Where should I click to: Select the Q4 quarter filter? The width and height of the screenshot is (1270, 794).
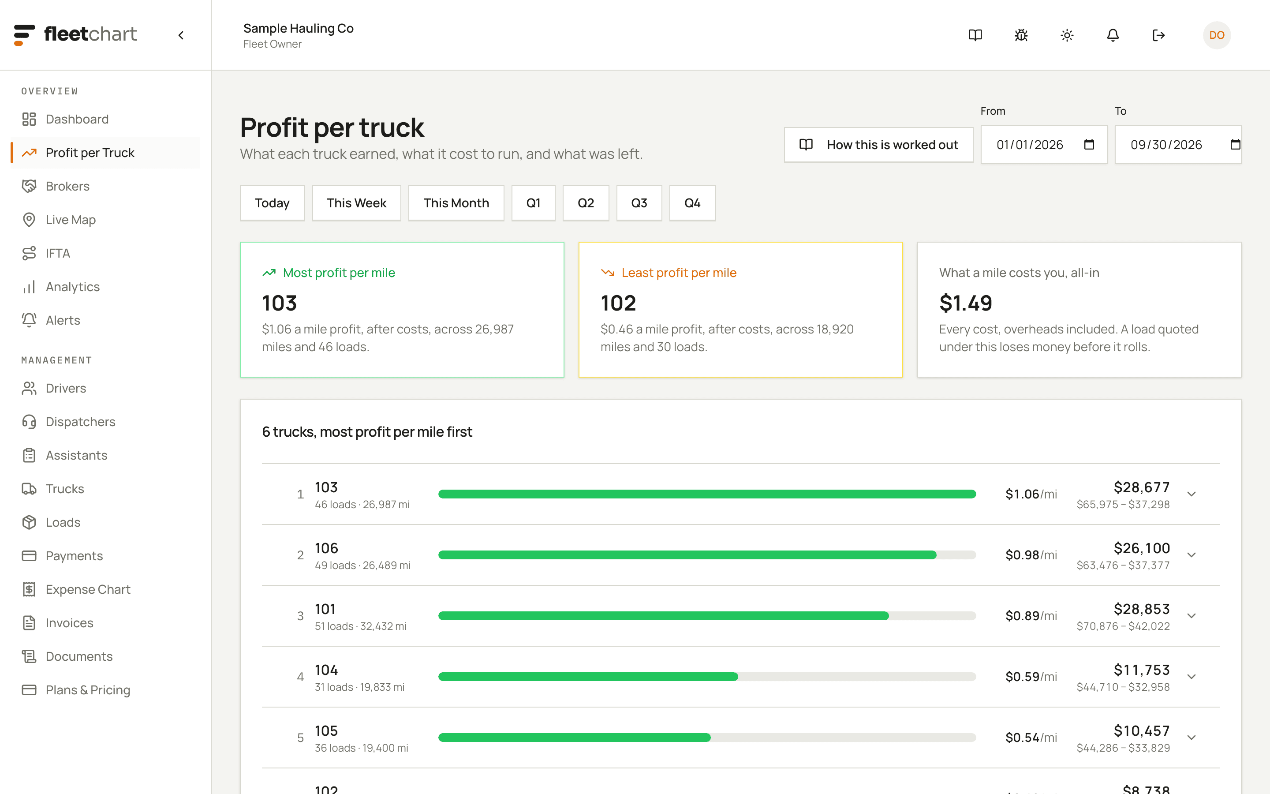[x=692, y=203]
